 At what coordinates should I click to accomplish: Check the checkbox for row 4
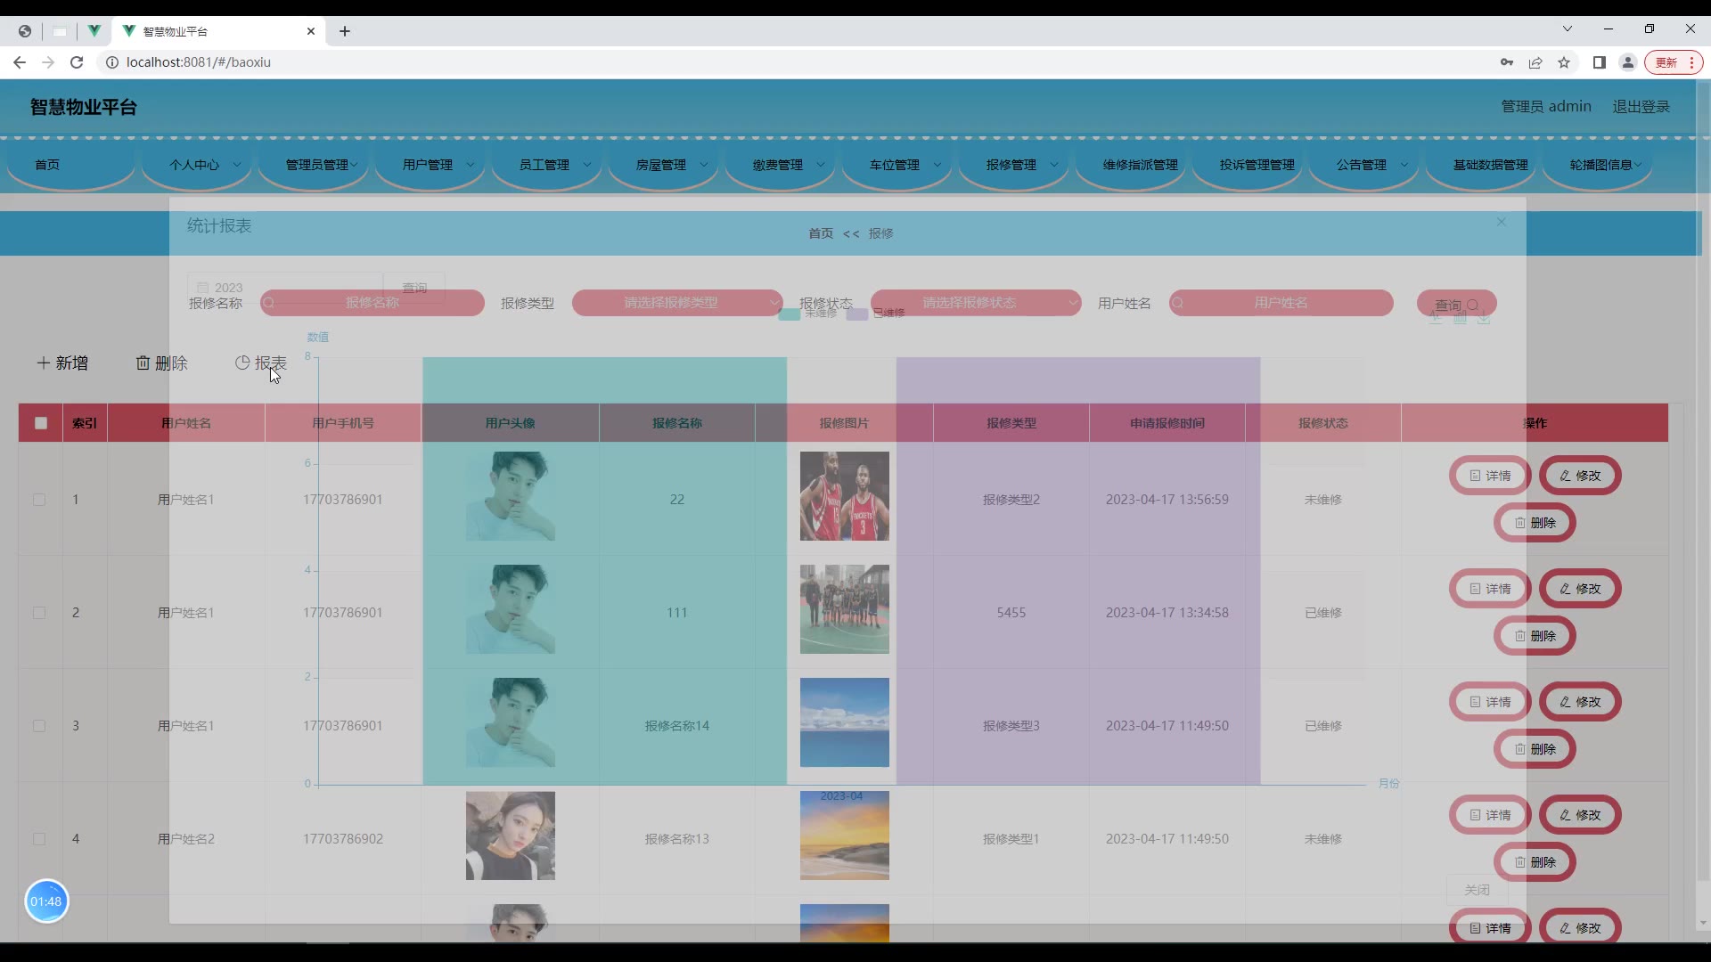coord(39,839)
